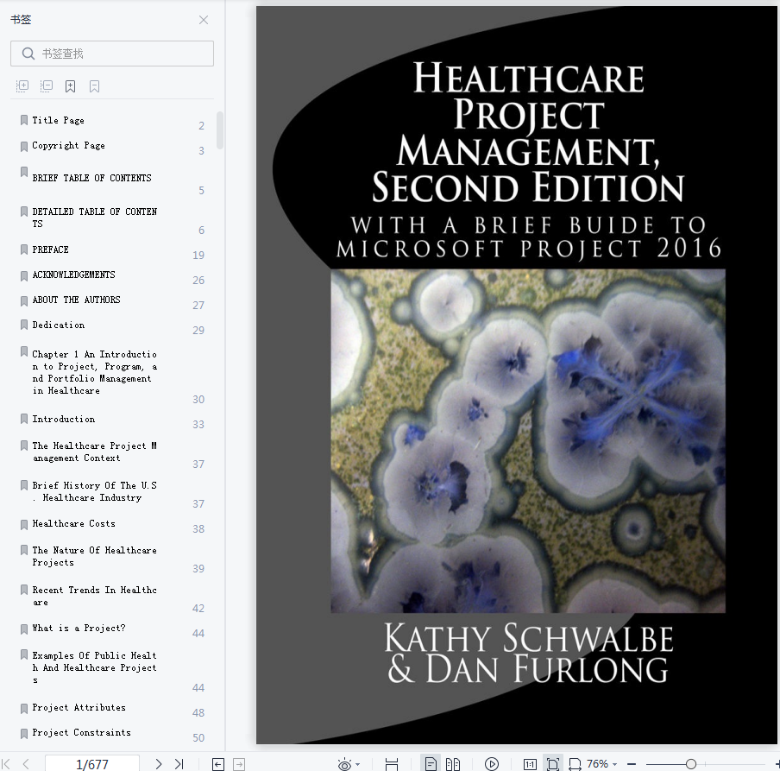Jump to DETAILED TABLE OF CONTENTS bookmark
Screen dimensions: 780x771
pyautogui.click(x=95, y=218)
